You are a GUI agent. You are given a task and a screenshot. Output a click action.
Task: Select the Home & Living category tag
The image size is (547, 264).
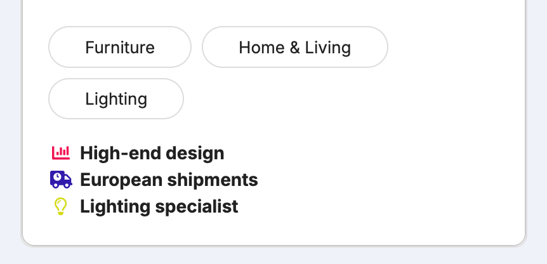tap(295, 47)
